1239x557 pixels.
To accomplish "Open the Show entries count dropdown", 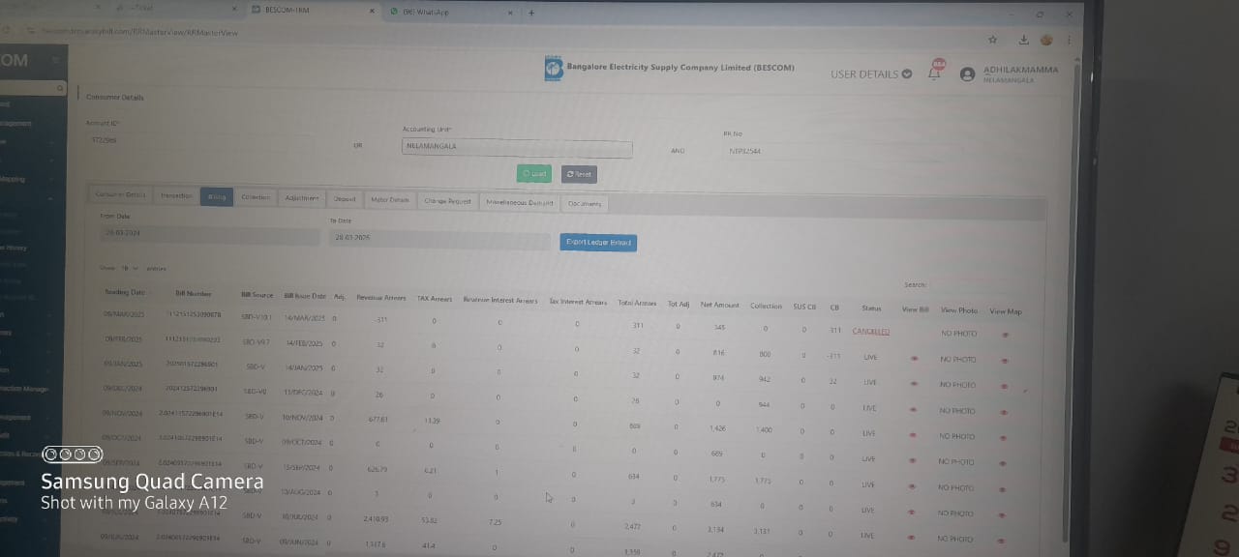I will pyautogui.click(x=129, y=268).
